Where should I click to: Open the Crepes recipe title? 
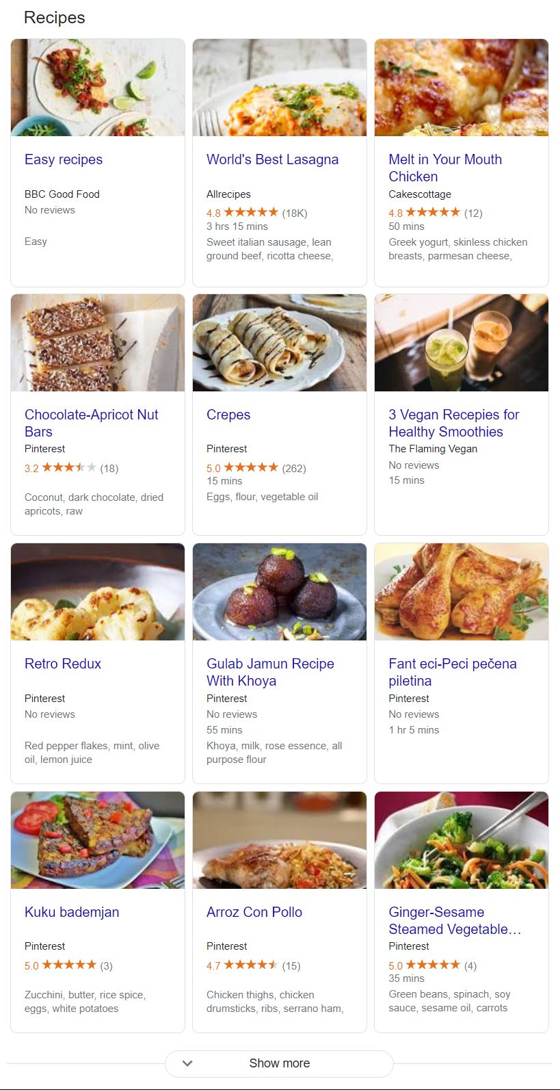pos(228,415)
